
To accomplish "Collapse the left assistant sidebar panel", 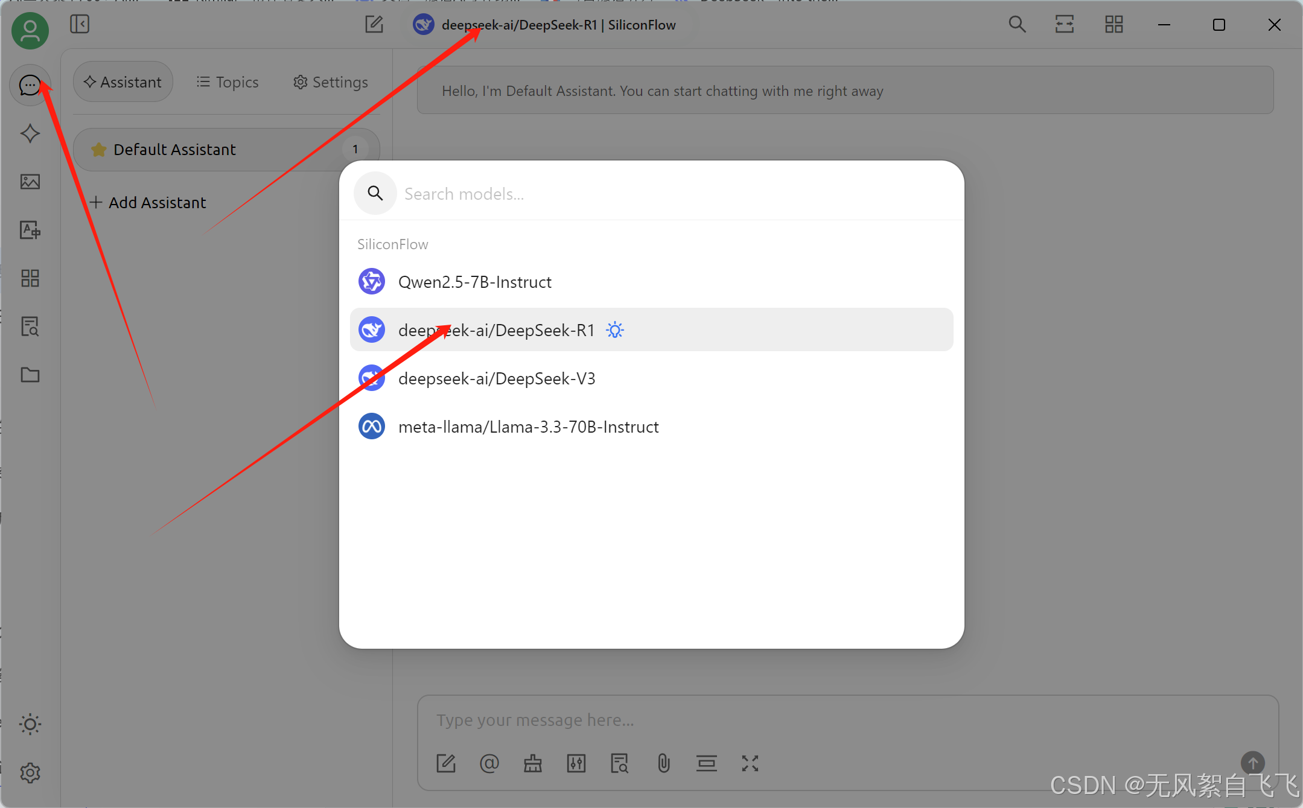I will click(x=80, y=25).
